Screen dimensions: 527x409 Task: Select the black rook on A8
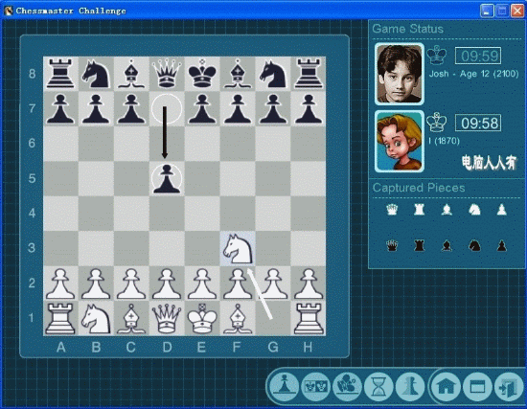60,74
